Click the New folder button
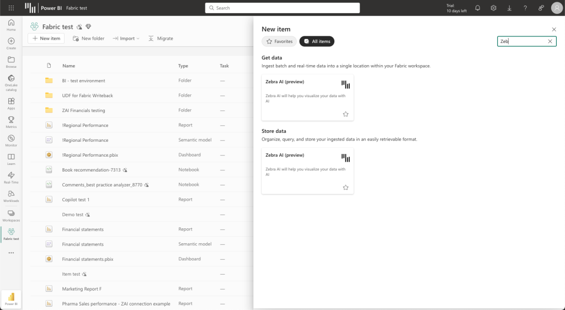Viewport: 565px width, 310px height. tap(89, 38)
